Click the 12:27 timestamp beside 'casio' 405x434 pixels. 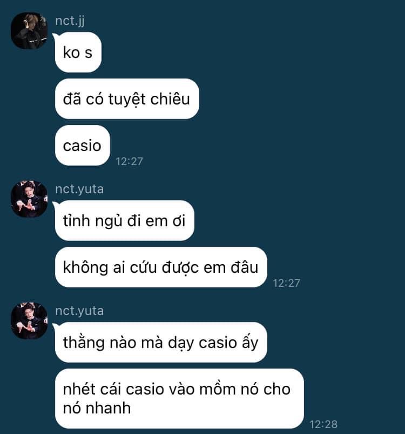[129, 161]
